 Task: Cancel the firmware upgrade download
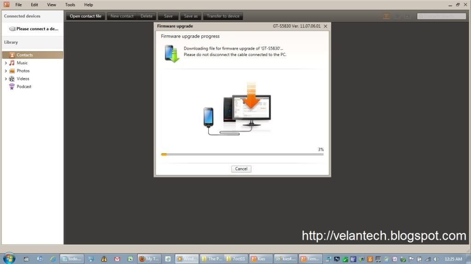click(241, 169)
